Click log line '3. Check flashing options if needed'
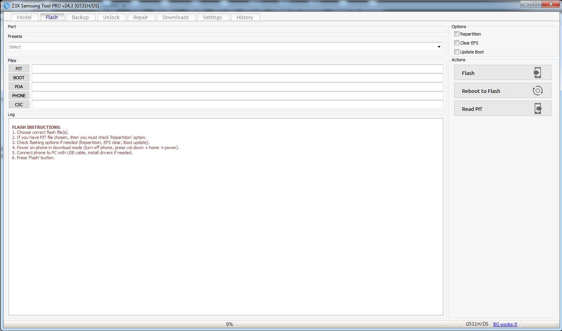Viewport: 562px width, 331px height. (x=81, y=142)
